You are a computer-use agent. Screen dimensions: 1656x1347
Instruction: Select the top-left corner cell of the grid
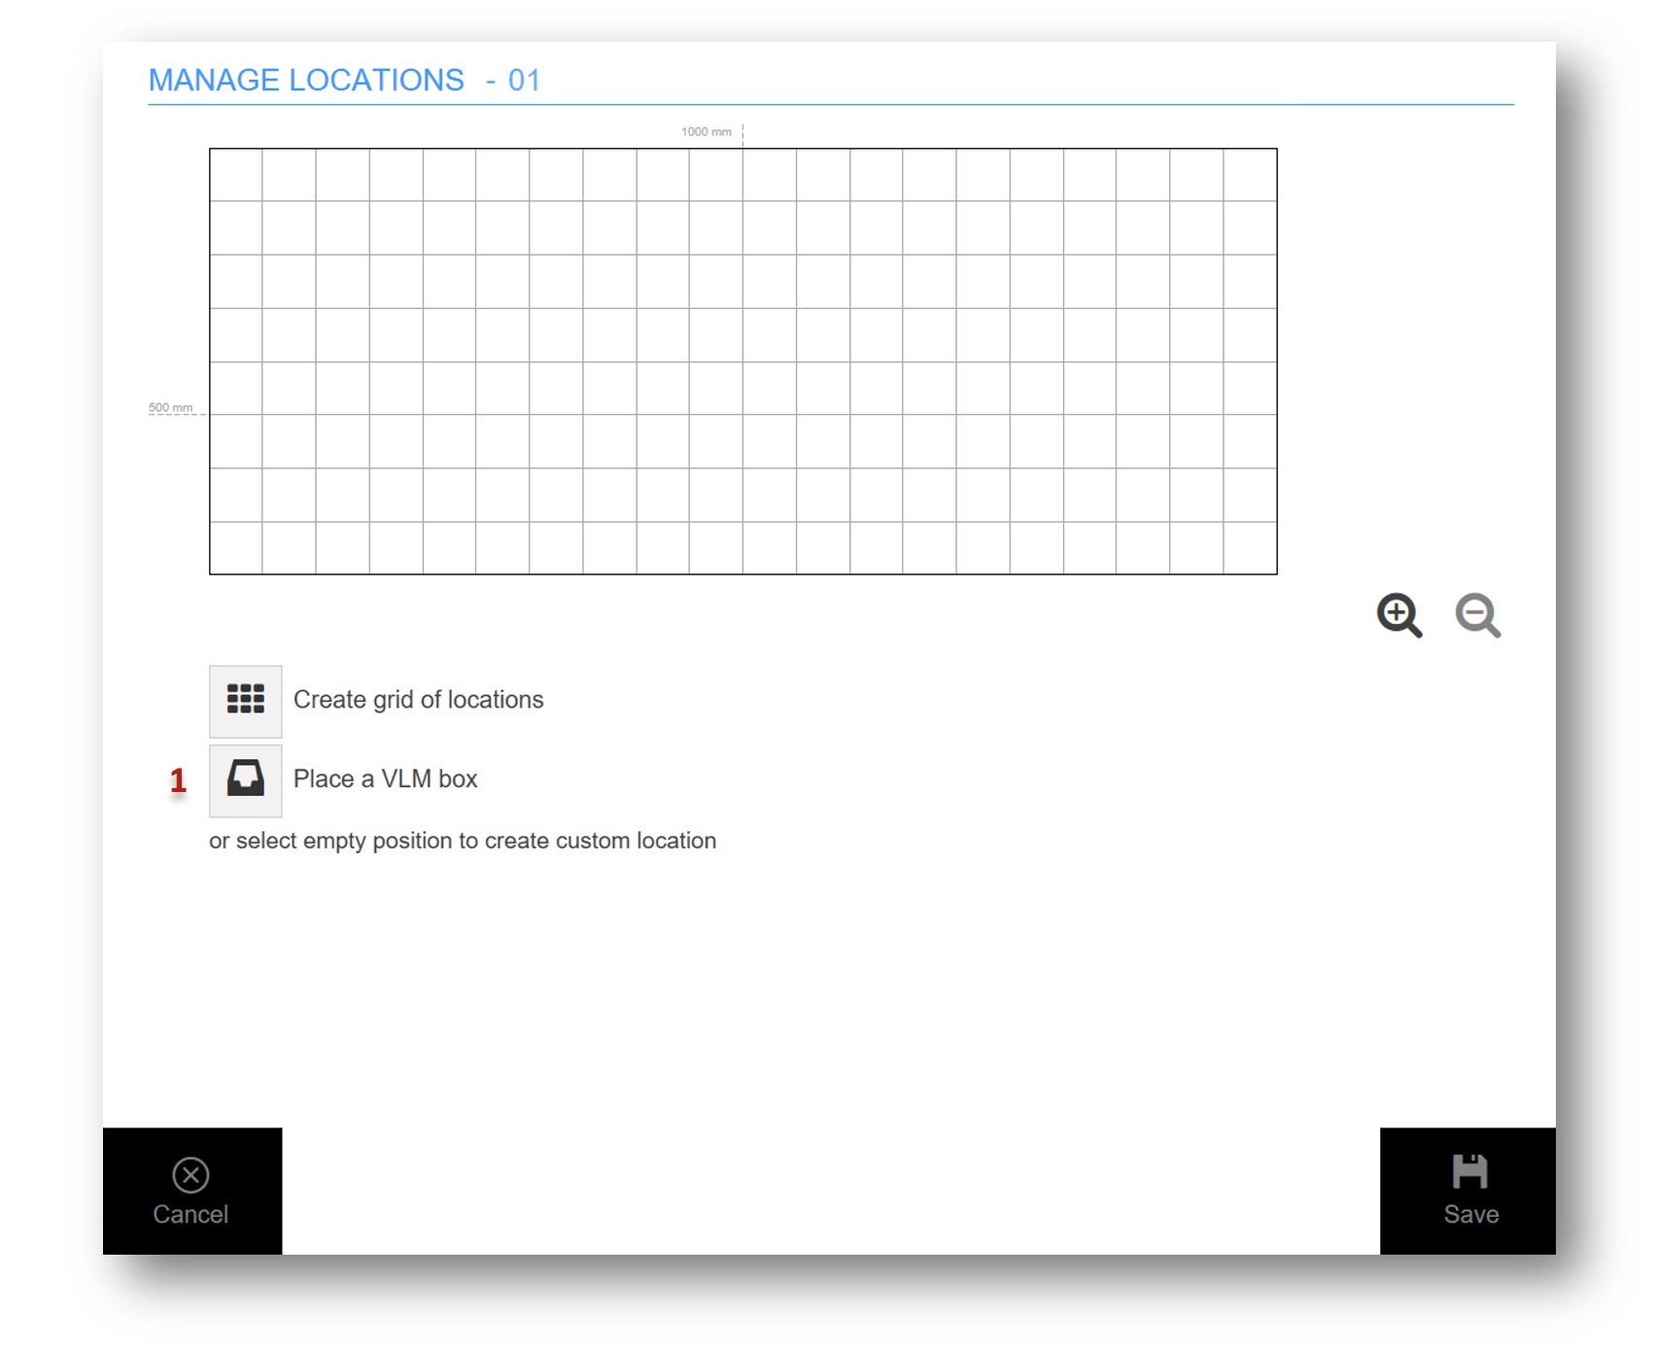tap(236, 176)
